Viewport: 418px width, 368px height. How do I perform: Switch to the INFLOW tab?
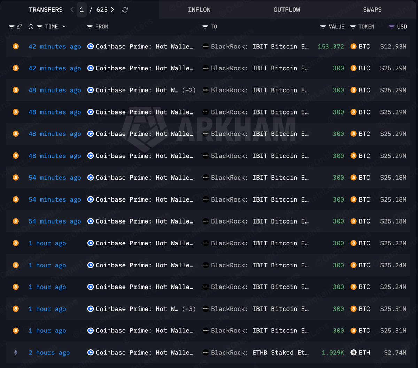199,10
